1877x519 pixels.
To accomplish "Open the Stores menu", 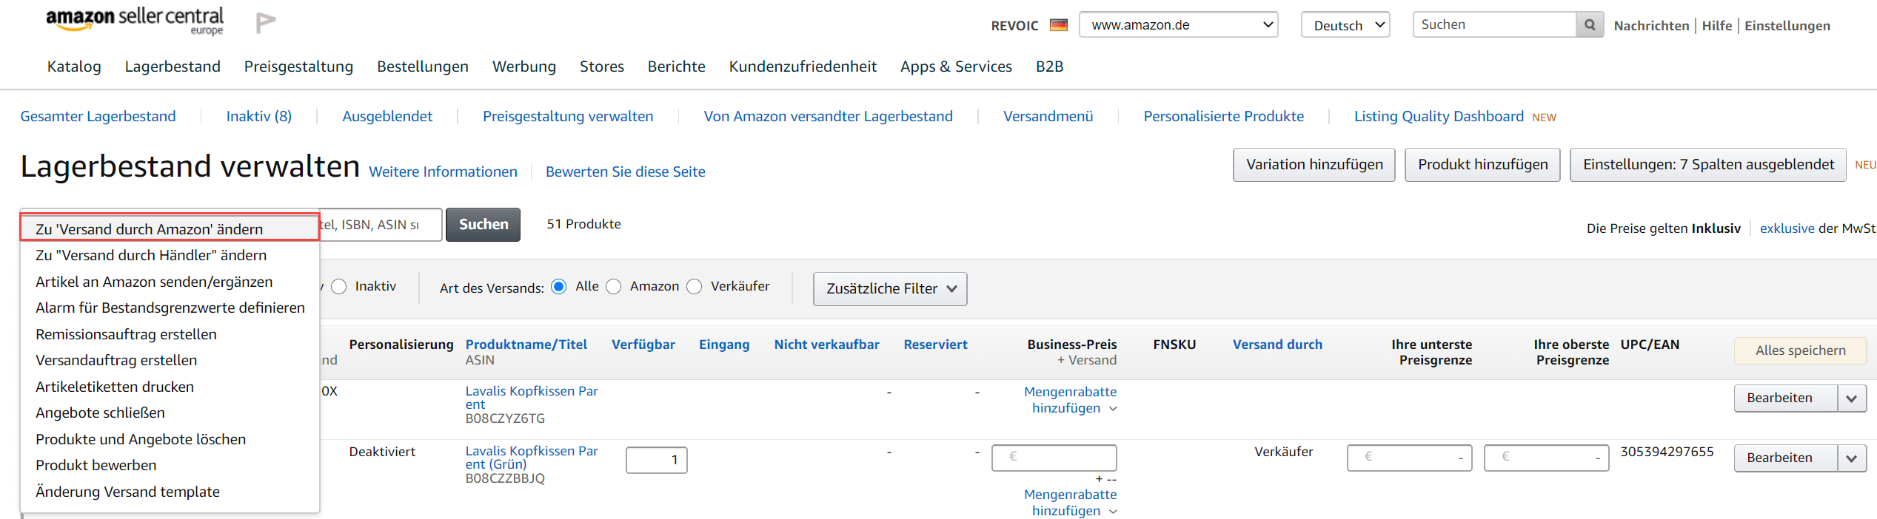I will click(602, 67).
